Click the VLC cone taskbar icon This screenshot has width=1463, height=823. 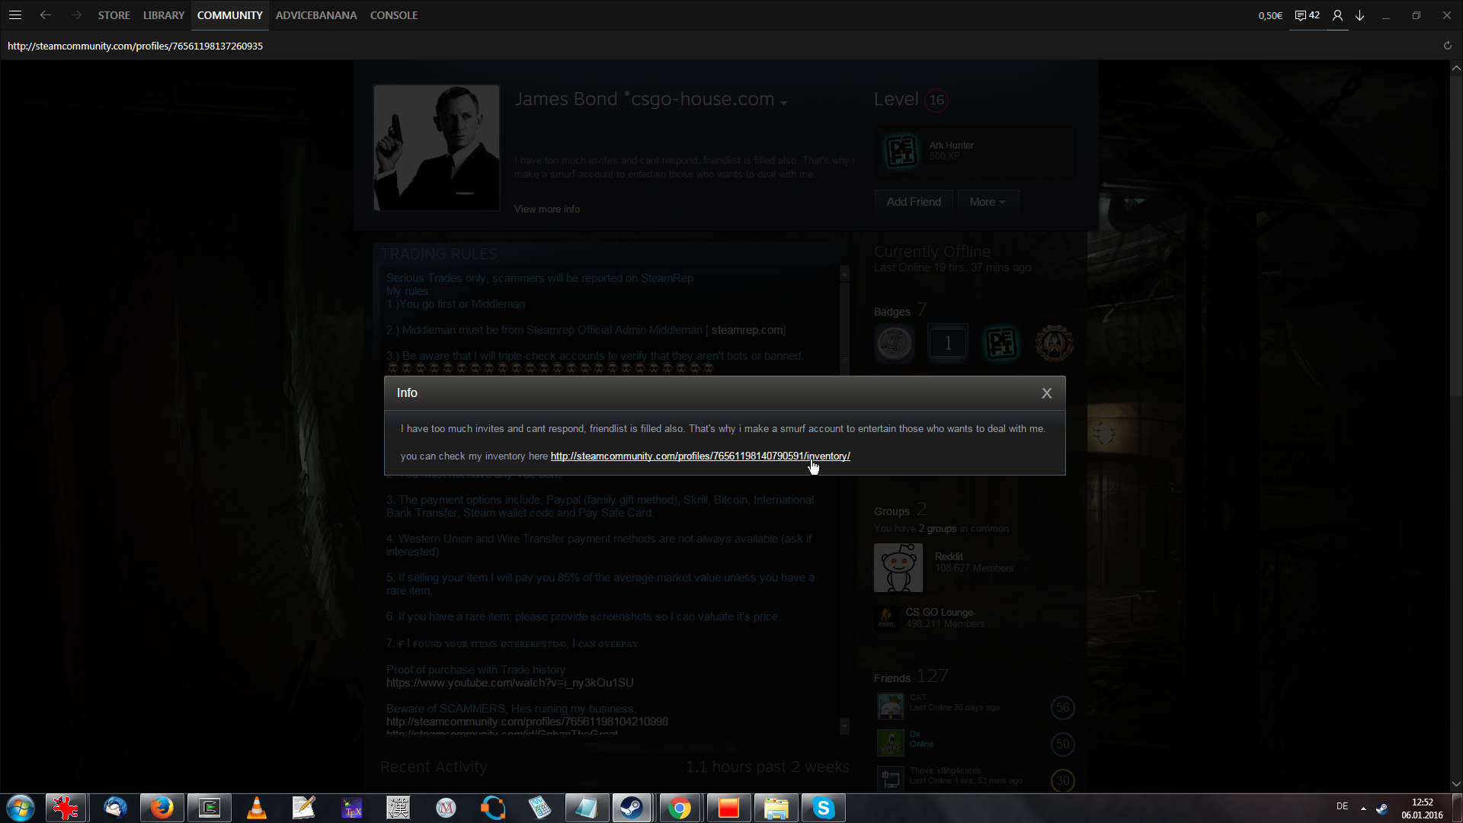pyautogui.click(x=257, y=808)
